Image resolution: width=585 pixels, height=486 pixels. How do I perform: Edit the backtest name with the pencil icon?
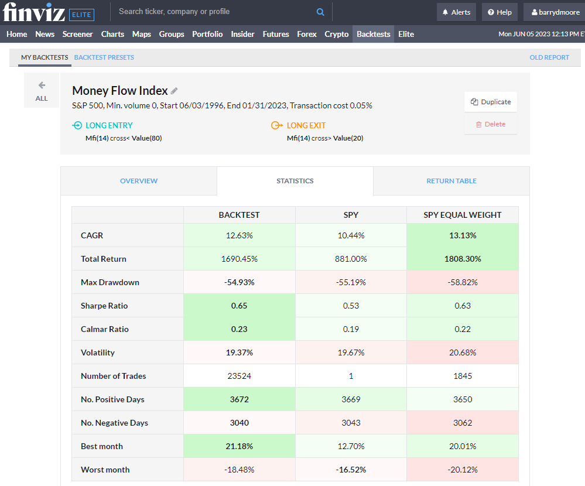click(174, 91)
